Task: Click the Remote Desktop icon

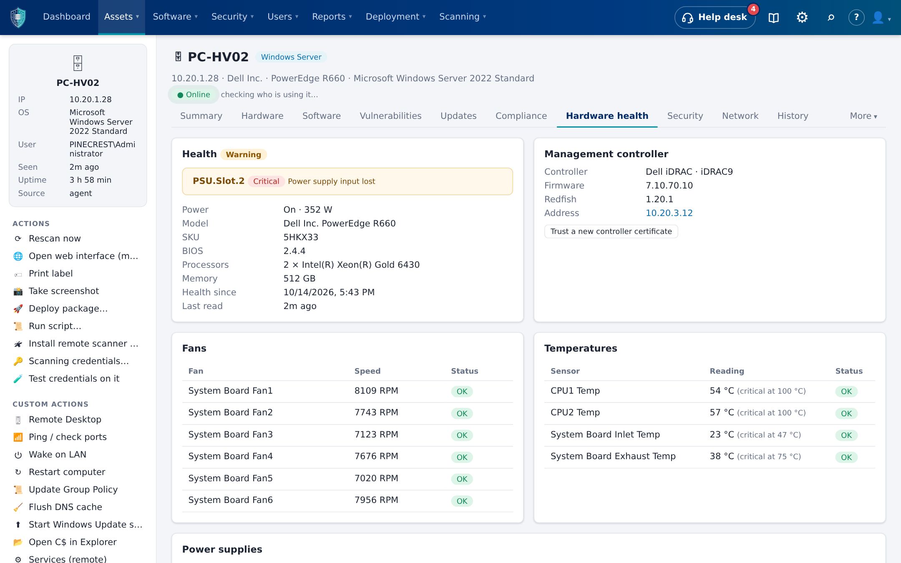Action: pyautogui.click(x=18, y=420)
